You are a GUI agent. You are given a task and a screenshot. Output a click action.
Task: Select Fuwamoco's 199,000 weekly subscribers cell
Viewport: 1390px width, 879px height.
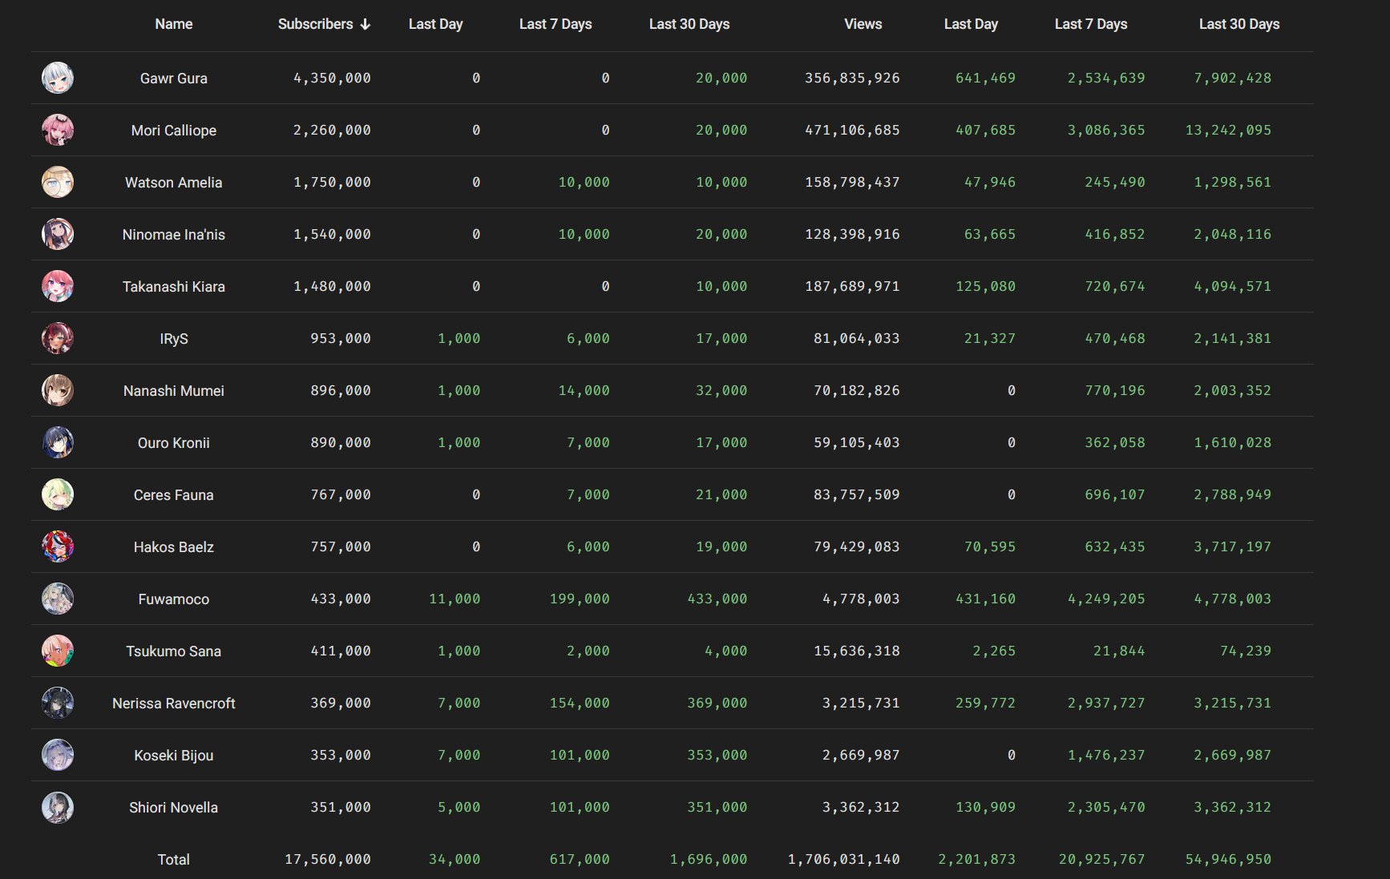pos(580,599)
